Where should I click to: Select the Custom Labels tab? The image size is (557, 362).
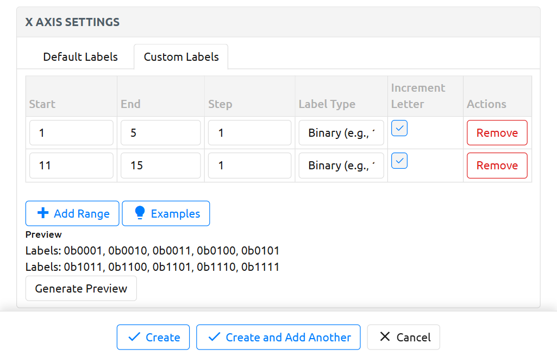coord(180,56)
